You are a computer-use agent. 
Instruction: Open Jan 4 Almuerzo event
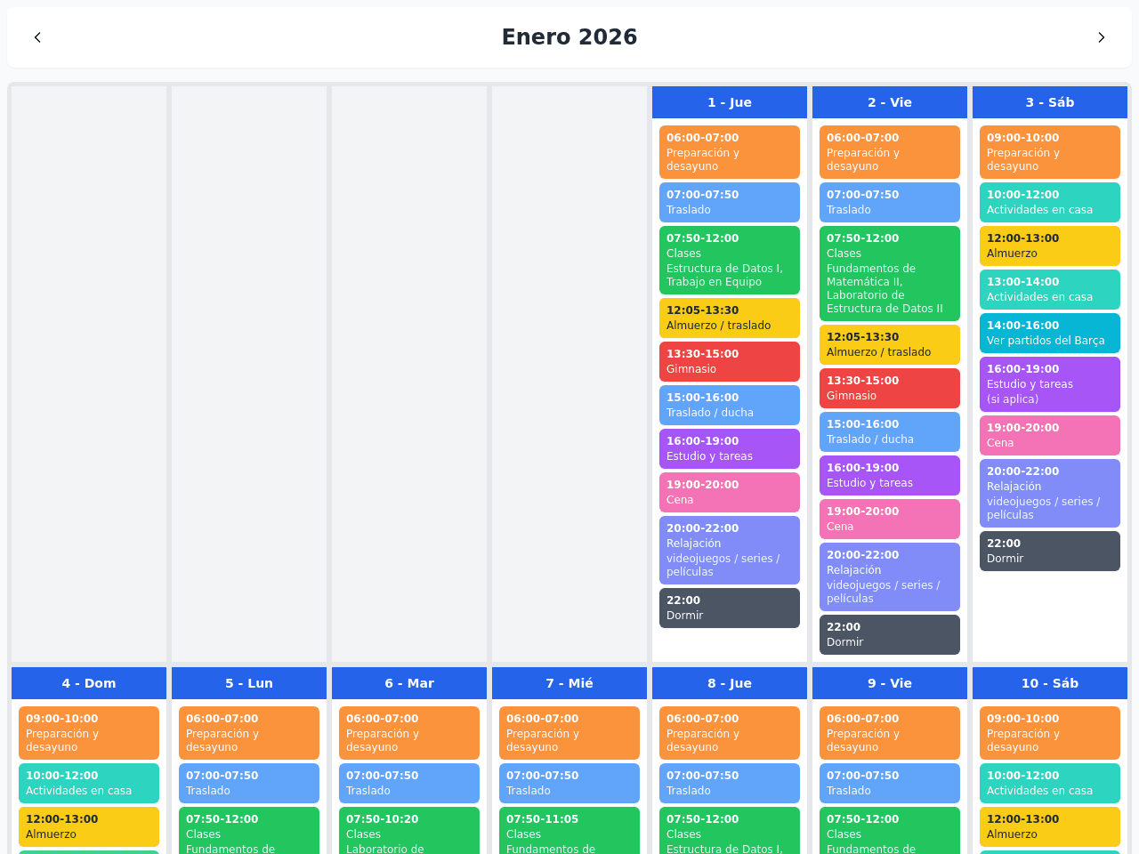pos(89,826)
